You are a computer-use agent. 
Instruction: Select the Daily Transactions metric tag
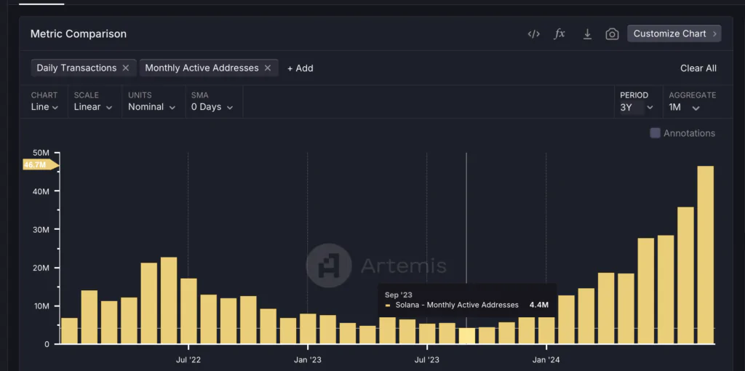(x=76, y=68)
